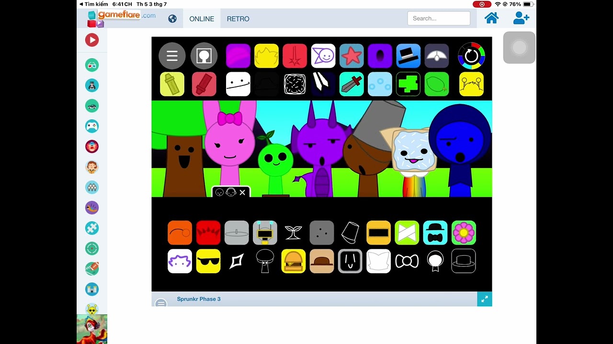This screenshot has width=613, height=344.
Task: Open the language globe selector
Action: (172, 19)
